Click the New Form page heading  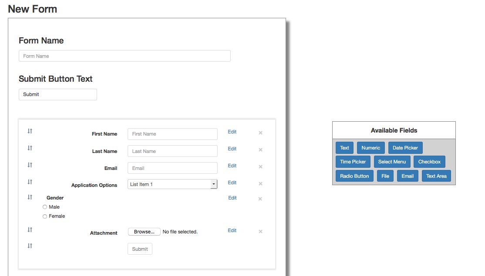click(33, 9)
